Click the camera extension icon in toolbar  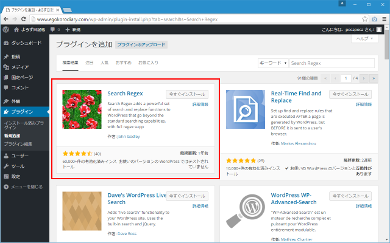(x=375, y=19)
